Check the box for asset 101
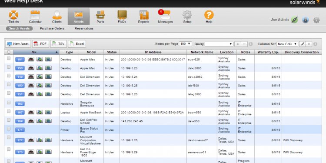 point(9,58)
